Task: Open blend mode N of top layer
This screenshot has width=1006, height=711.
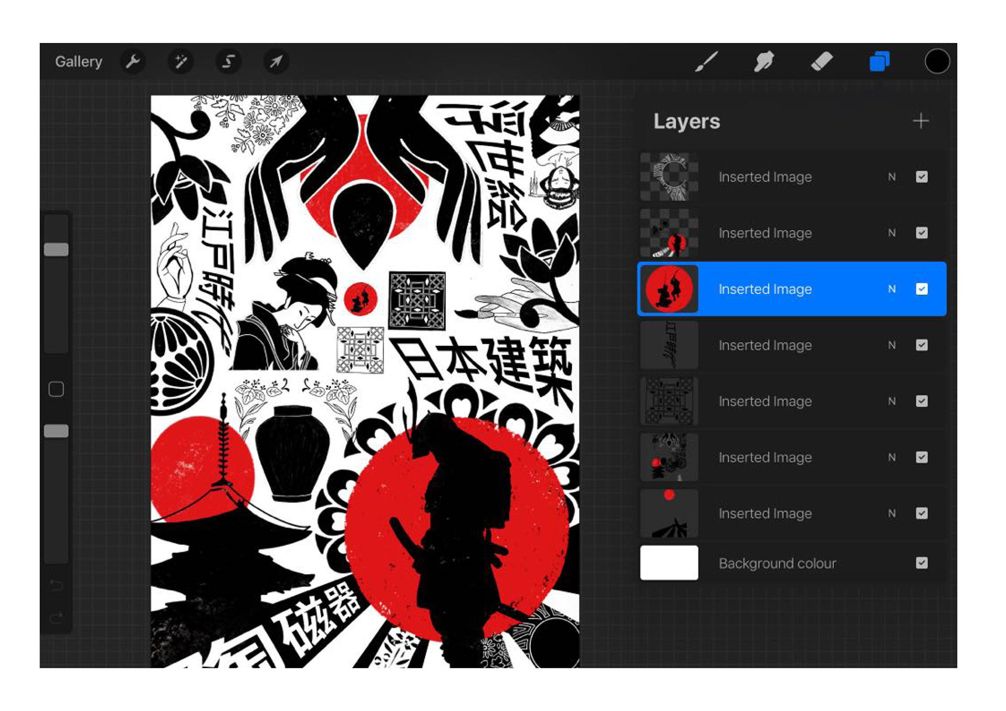Action: coord(892,177)
